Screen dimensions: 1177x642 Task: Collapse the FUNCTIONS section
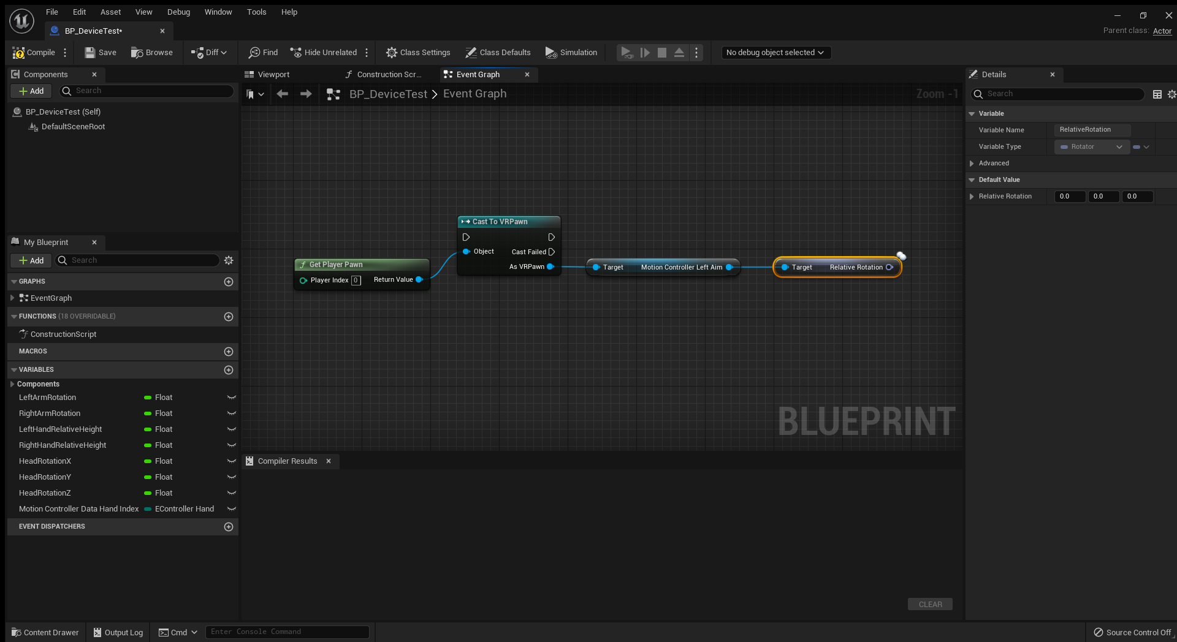click(14, 317)
